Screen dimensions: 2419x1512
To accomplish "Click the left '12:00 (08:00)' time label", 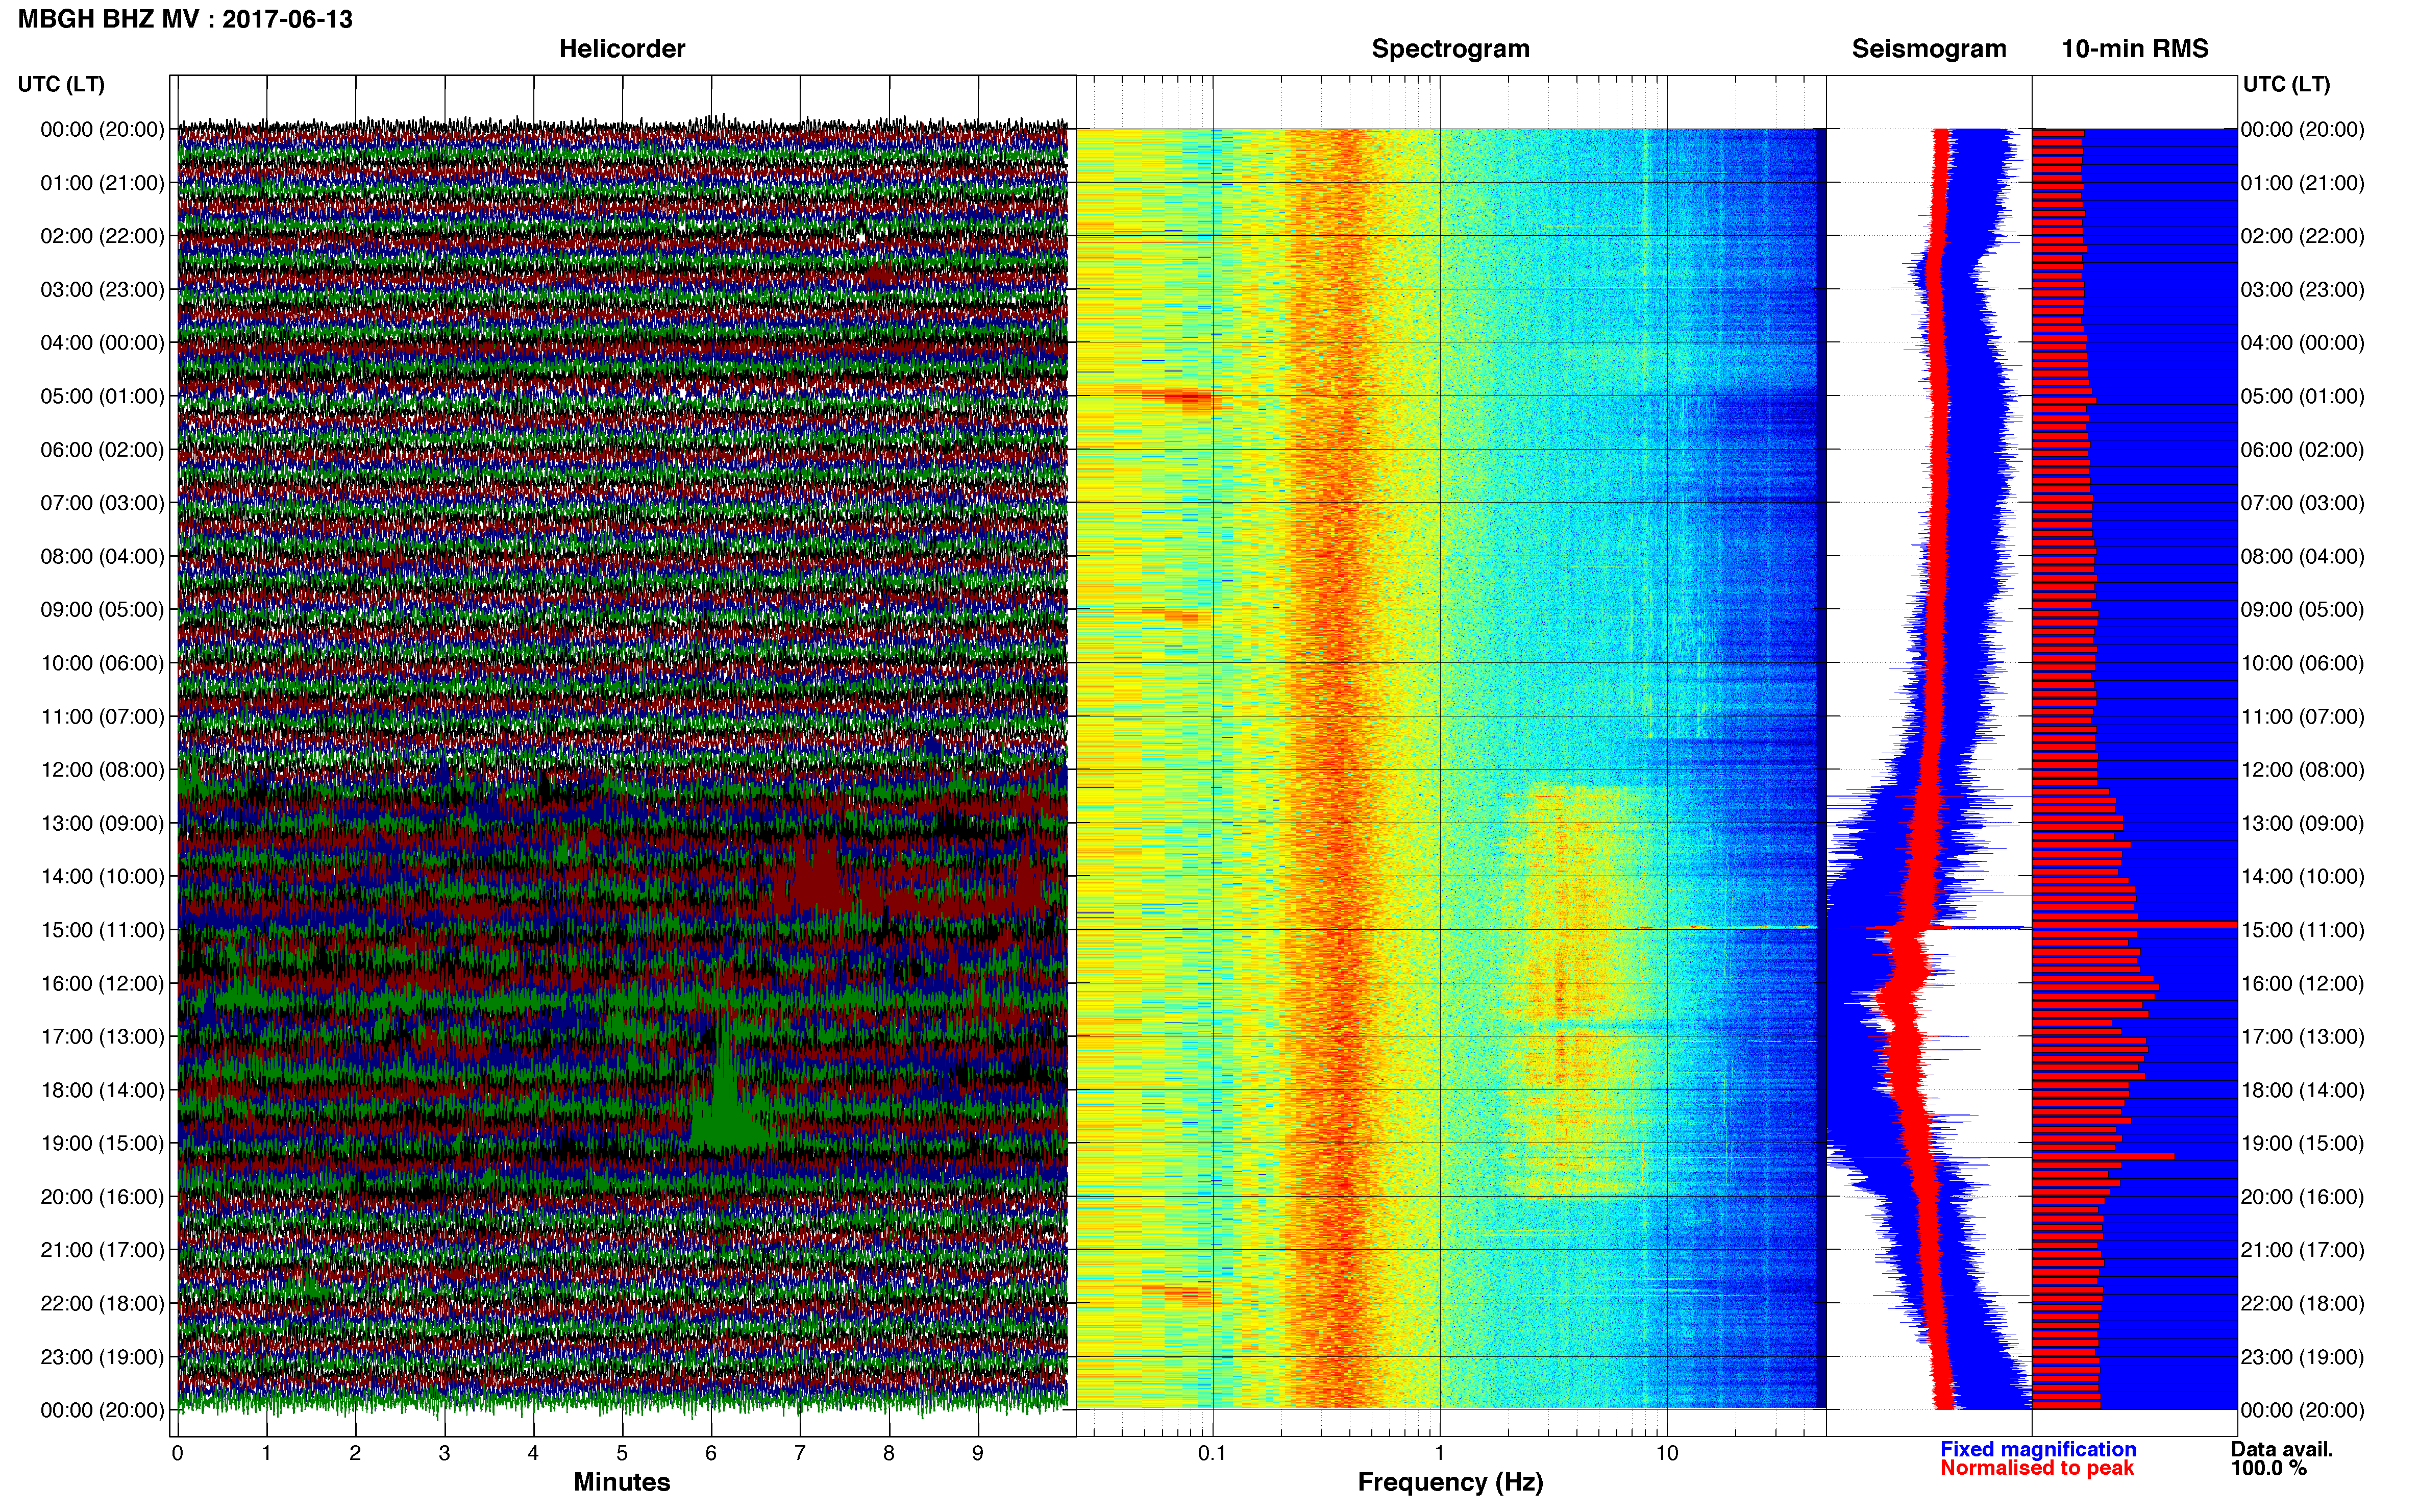I will pyautogui.click(x=102, y=770).
